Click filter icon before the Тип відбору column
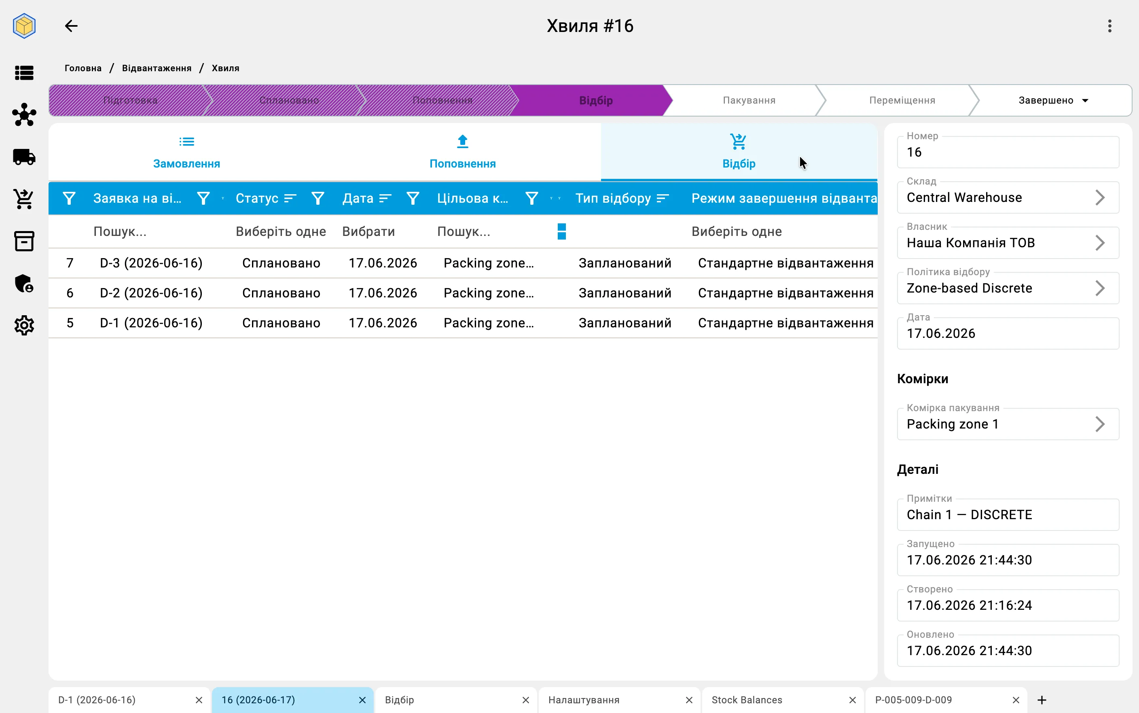The height and width of the screenshot is (713, 1139). (532, 199)
